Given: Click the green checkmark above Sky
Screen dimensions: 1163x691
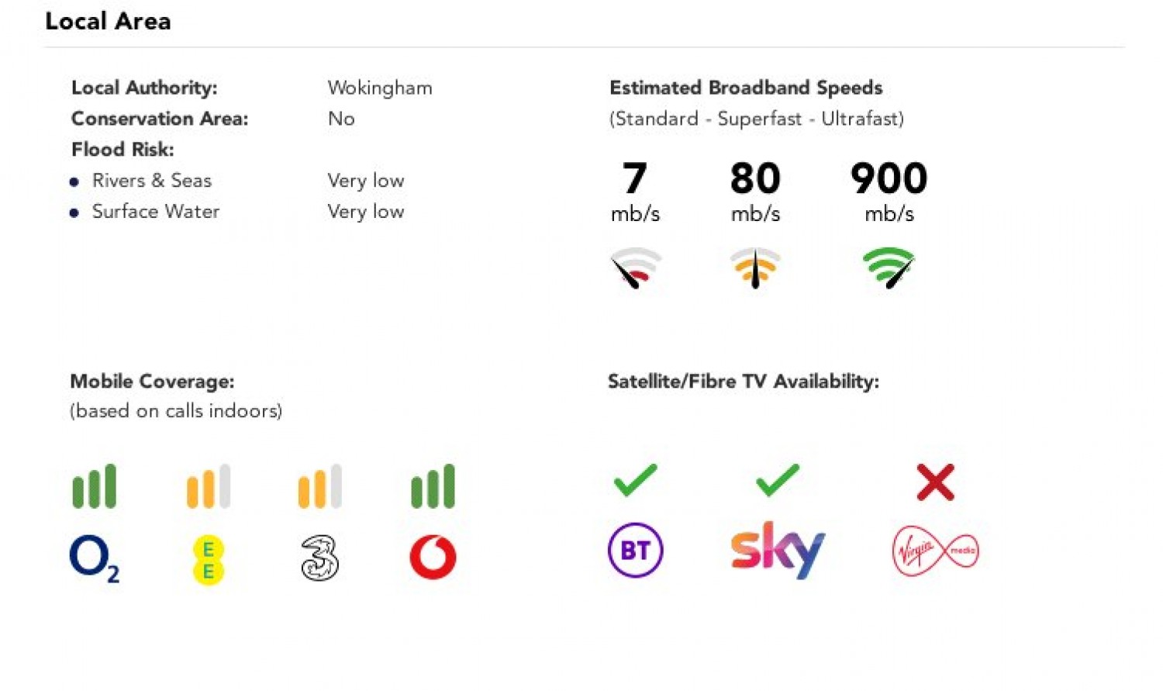Looking at the screenshot, I should pyautogui.click(x=777, y=480).
